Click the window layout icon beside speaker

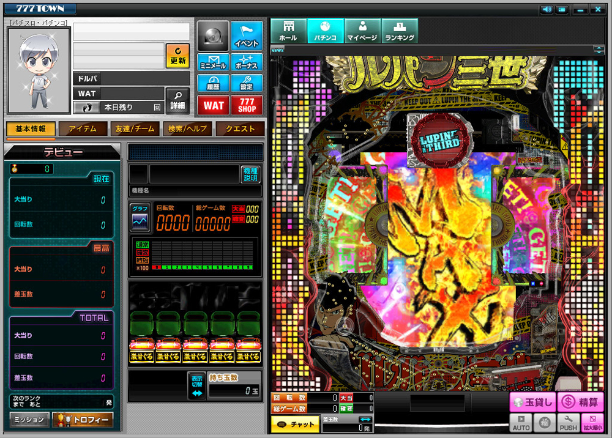pyautogui.click(x=562, y=9)
